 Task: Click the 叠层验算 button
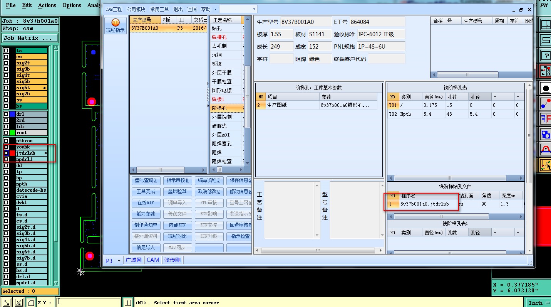click(x=178, y=191)
